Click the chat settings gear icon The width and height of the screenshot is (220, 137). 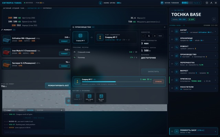(62, 110)
